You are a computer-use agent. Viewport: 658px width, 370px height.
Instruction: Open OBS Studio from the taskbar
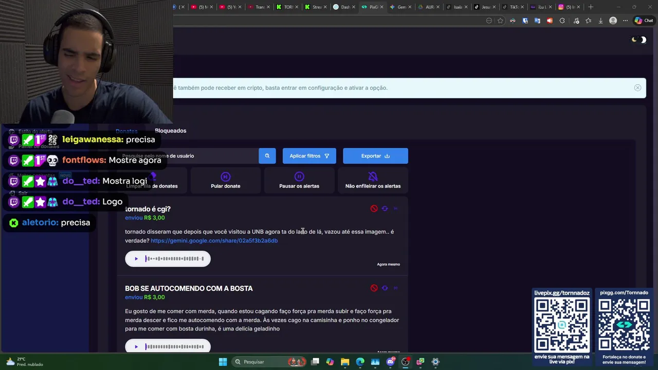tap(405, 362)
